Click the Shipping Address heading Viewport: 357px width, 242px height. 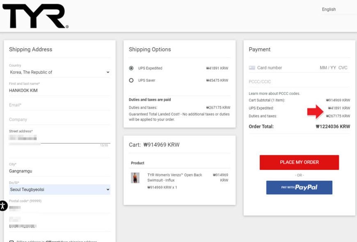tap(31, 49)
